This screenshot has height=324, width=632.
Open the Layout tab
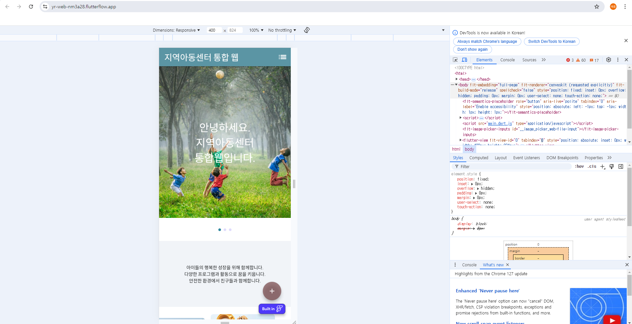[x=501, y=158]
